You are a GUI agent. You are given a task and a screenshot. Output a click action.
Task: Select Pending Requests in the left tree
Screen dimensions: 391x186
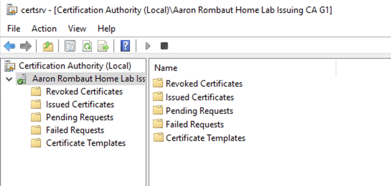[79, 118]
